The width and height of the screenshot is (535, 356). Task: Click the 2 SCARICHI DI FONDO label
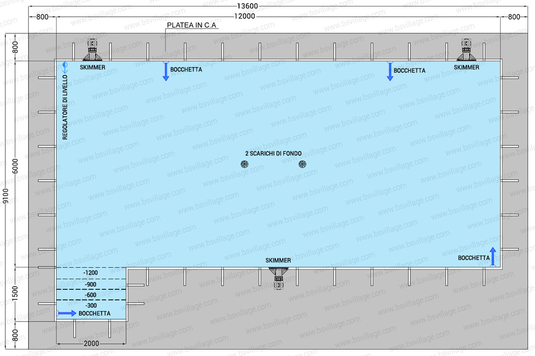273,153
